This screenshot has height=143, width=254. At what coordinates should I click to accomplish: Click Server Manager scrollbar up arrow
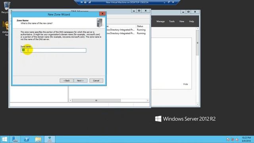tap(198, 29)
